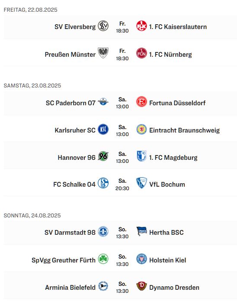Select the Preußen Münster eagle crest

(103, 53)
